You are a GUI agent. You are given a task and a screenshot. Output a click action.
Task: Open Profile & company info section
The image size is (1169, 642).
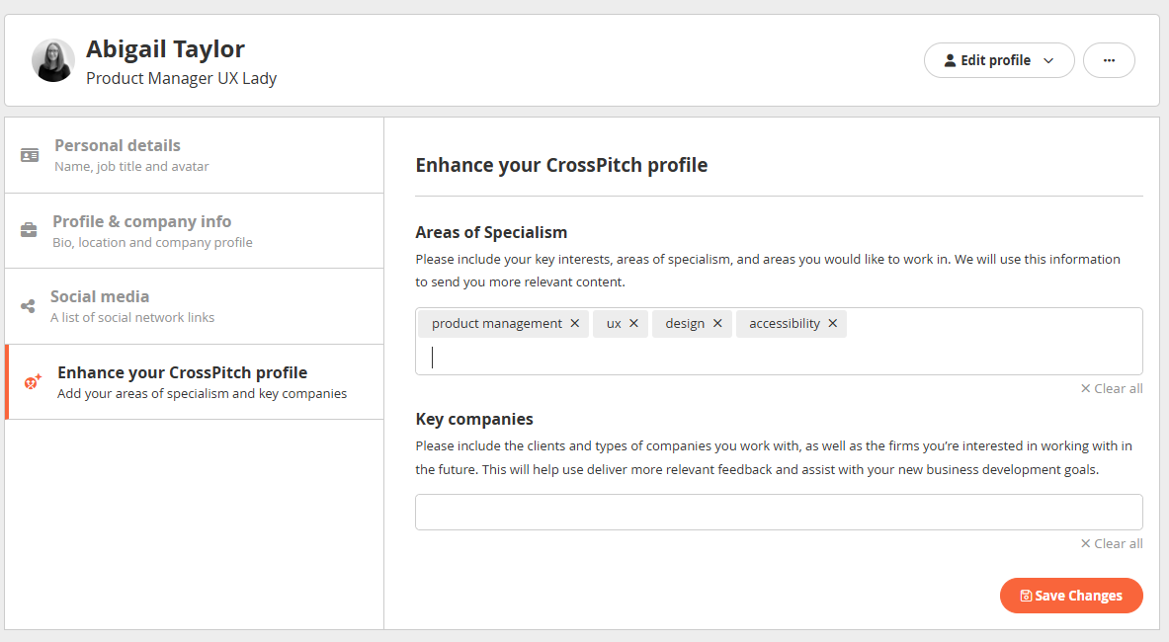point(195,231)
